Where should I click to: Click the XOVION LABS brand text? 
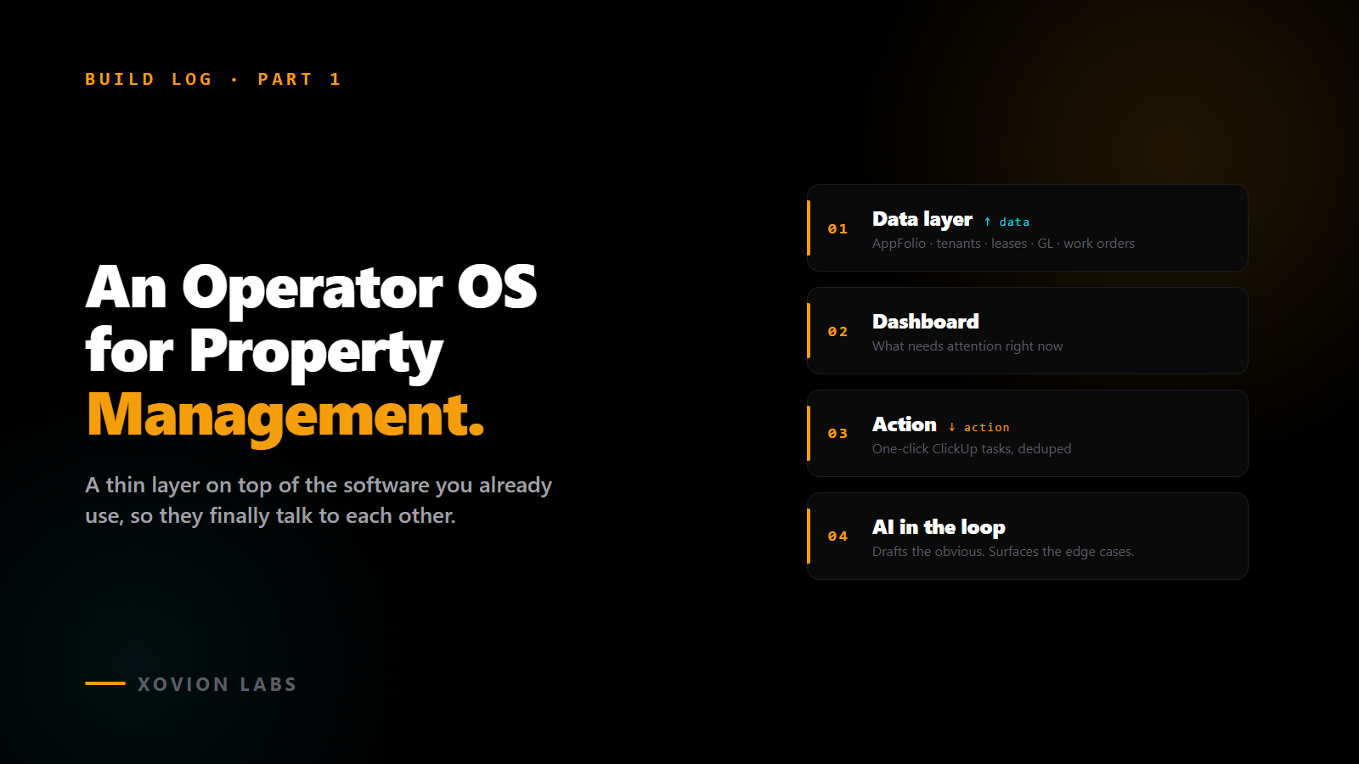(x=217, y=684)
